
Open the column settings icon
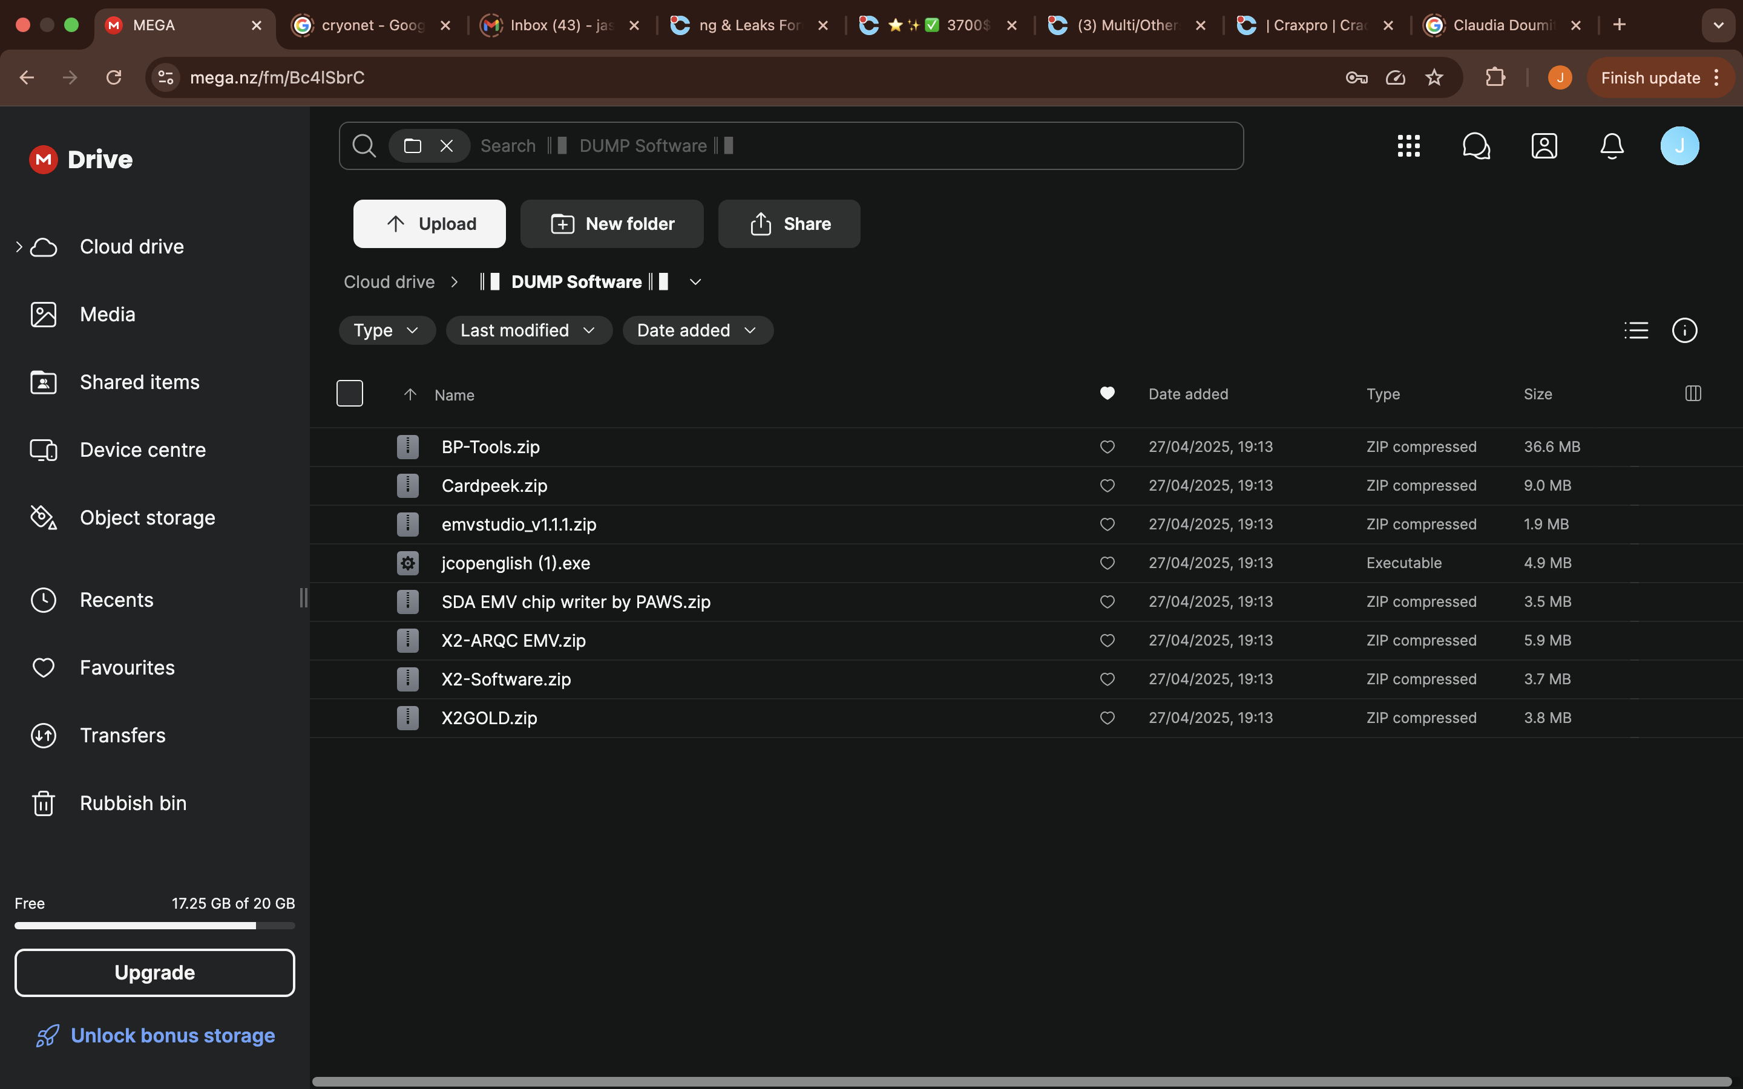point(1693,393)
